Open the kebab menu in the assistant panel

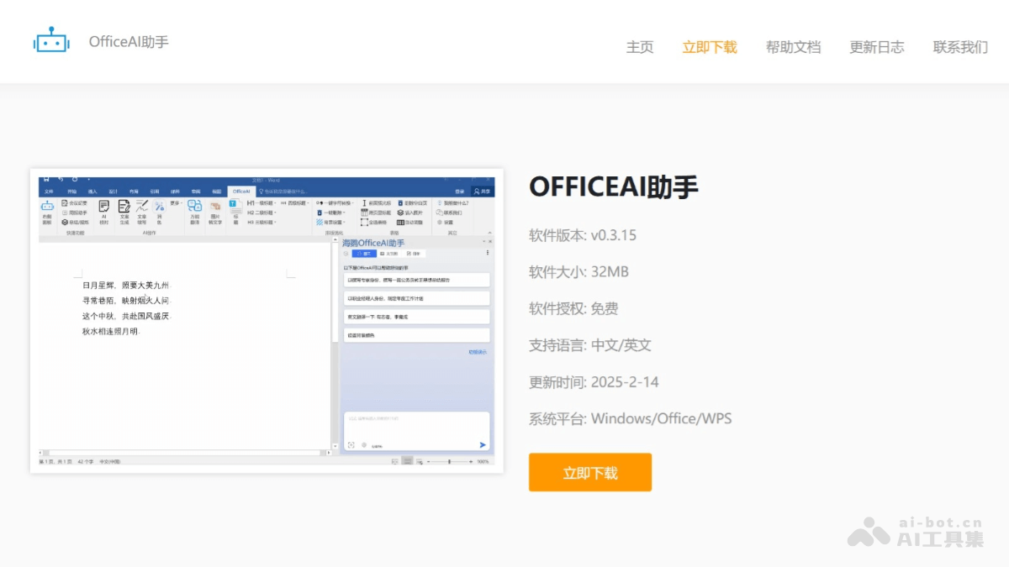(x=488, y=253)
